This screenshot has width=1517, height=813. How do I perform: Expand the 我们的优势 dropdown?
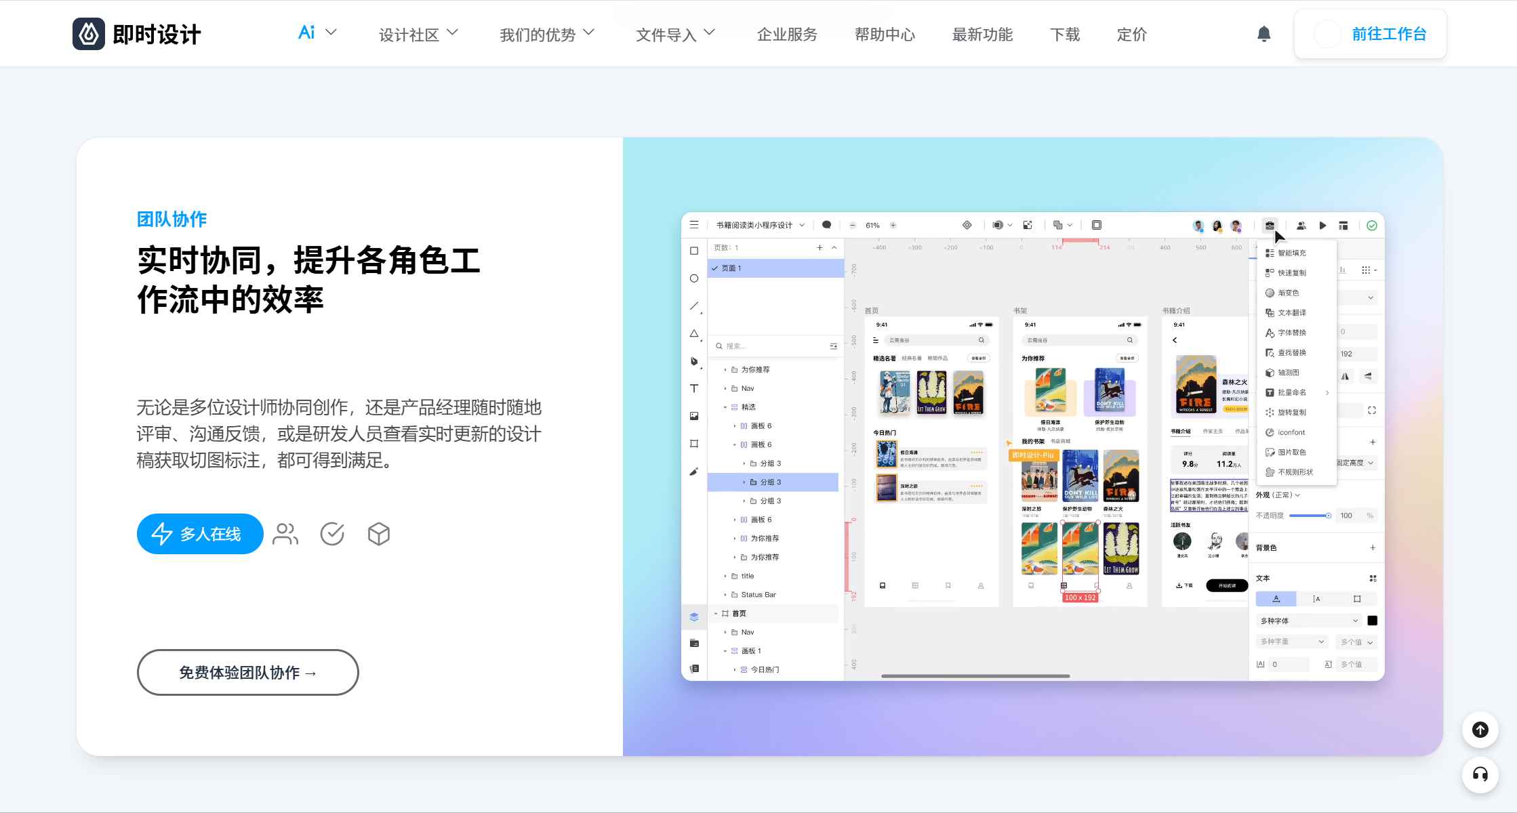(x=547, y=35)
